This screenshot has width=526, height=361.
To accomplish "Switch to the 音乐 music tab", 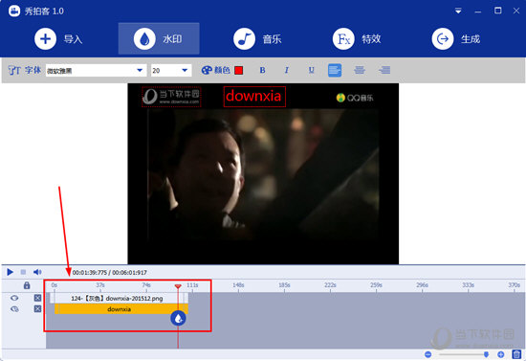I will [257, 39].
